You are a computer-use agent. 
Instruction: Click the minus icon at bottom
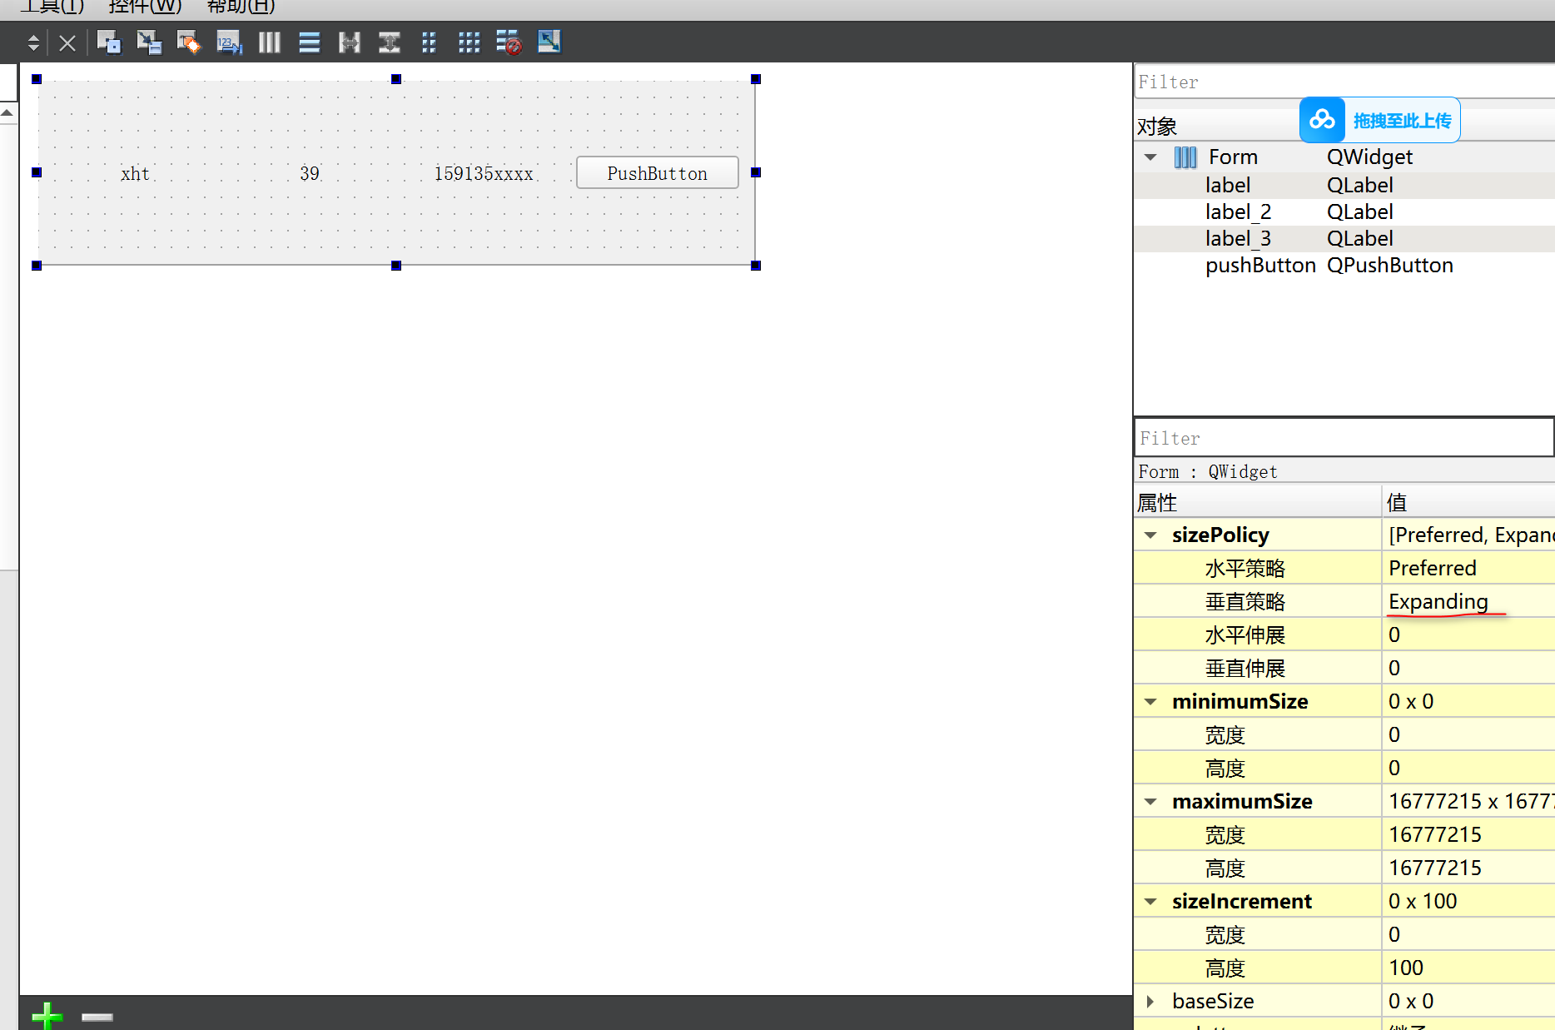(x=97, y=1017)
